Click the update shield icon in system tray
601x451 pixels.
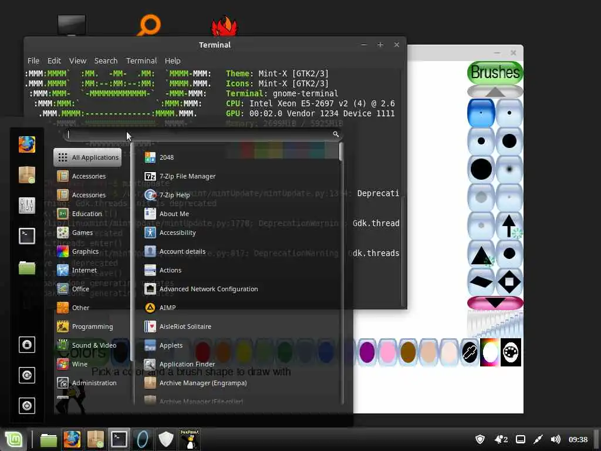click(480, 439)
